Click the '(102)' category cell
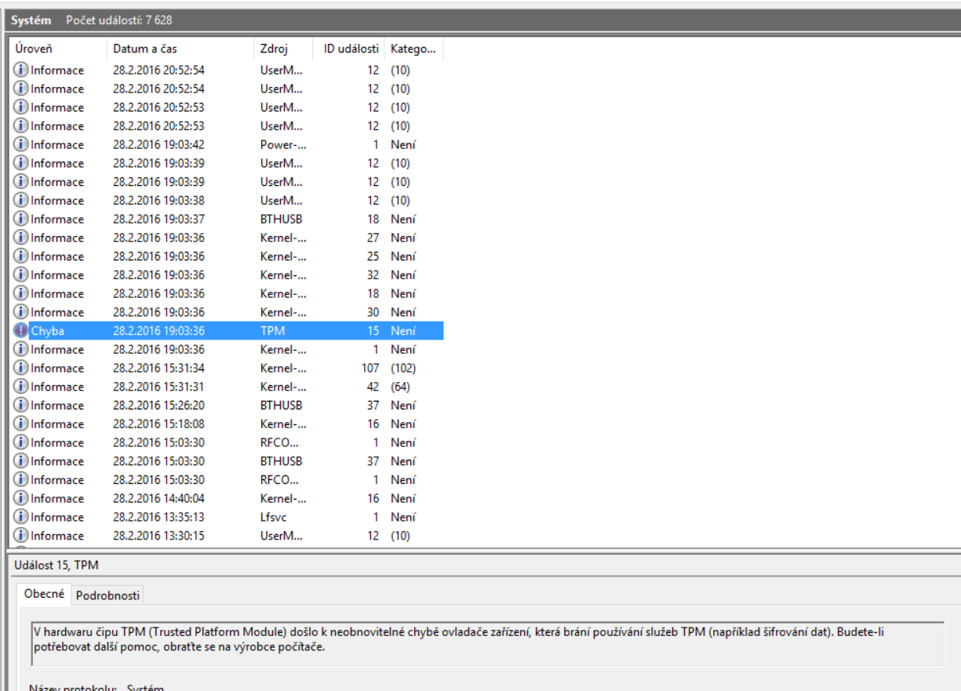This screenshot has width=961, height=691. coord(403,368)
